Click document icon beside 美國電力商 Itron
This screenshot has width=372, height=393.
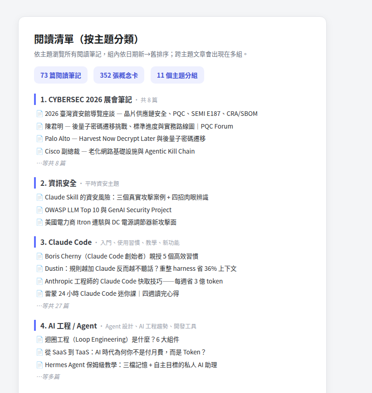coord(39,222)
